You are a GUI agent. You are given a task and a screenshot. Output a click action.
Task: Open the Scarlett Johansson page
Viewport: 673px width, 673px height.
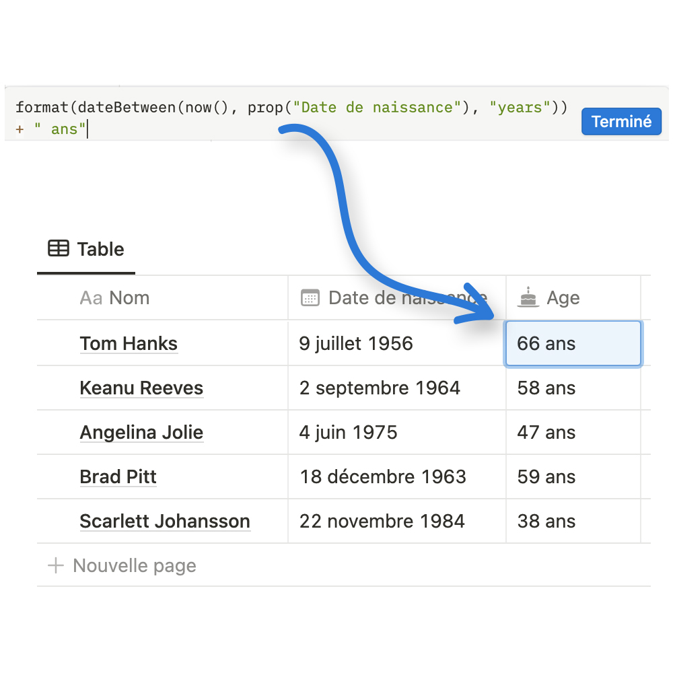tap(165, 522)
